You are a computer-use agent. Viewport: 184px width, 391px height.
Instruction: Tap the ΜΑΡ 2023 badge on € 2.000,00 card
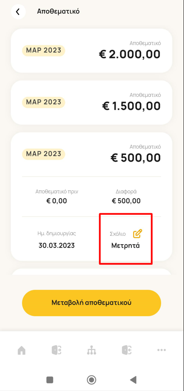[x=43, y=50]
